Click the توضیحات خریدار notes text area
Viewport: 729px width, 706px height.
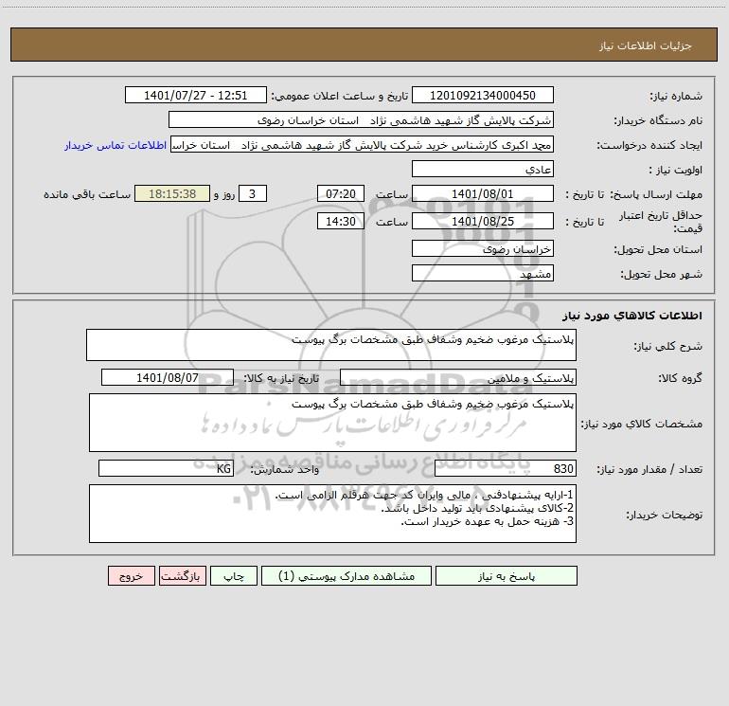click(332, 514)
